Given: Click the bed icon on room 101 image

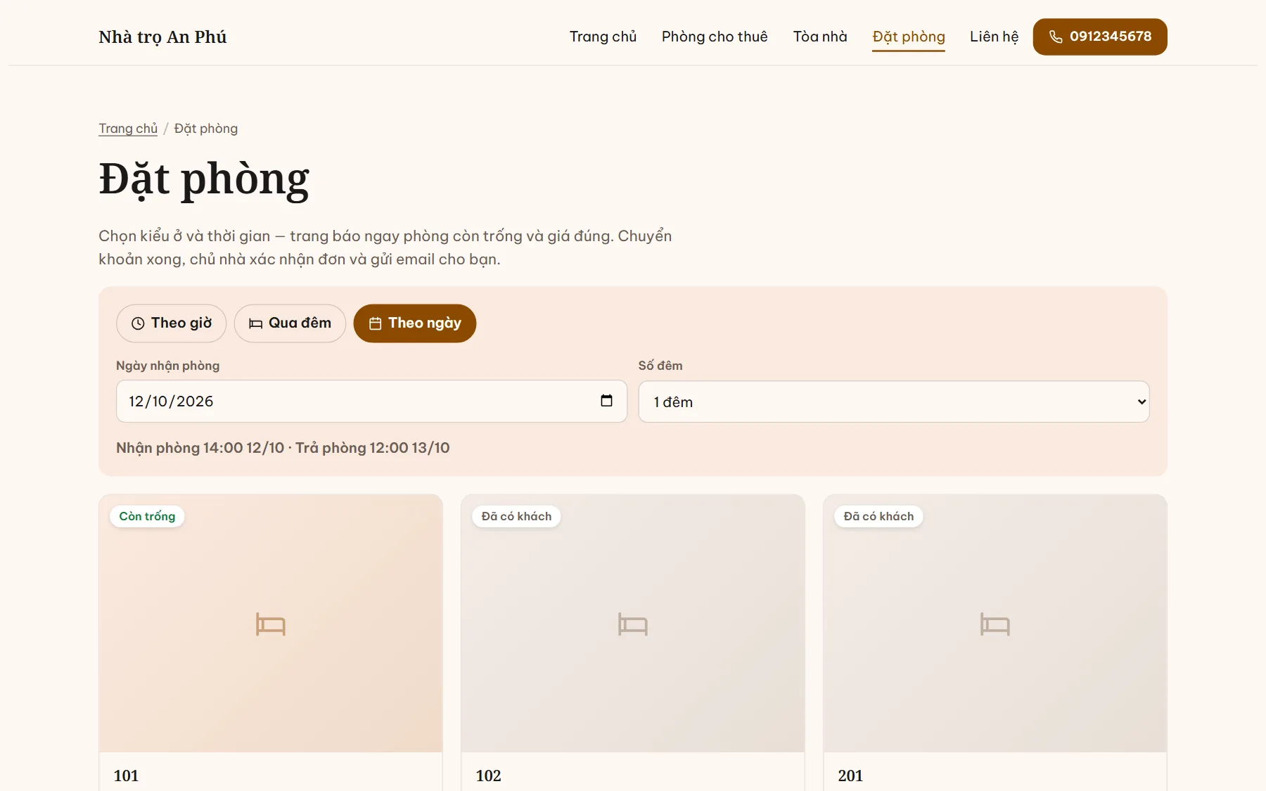Looking at the screenshot, I should click(271, 624).
